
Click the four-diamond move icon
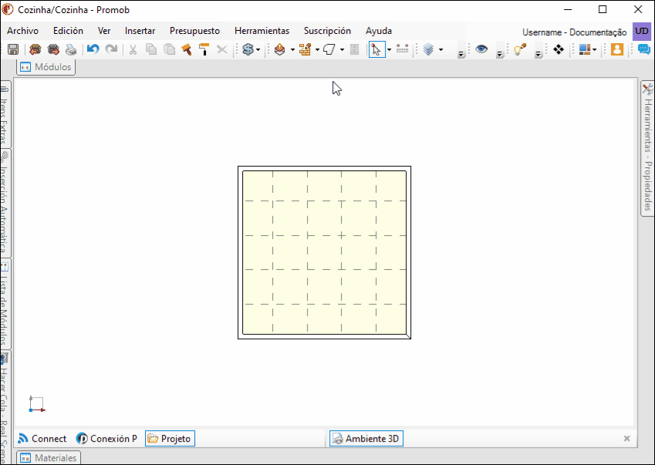pyautogui.click(x=559, y=49)
